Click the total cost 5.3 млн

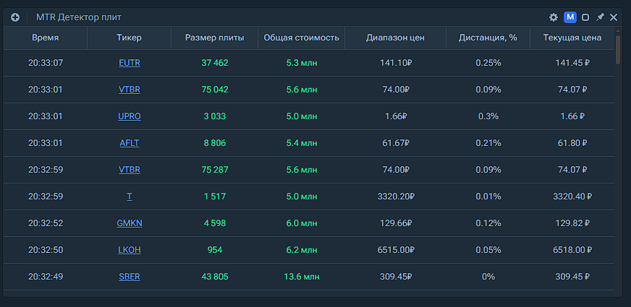click(302, 63)
